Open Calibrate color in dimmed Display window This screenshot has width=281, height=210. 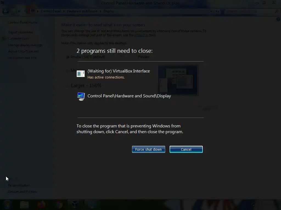(x=19, y=39)
